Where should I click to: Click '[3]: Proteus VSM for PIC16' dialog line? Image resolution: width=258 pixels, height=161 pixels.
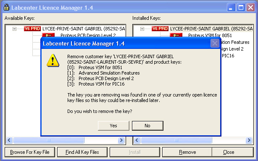point(96,84)
